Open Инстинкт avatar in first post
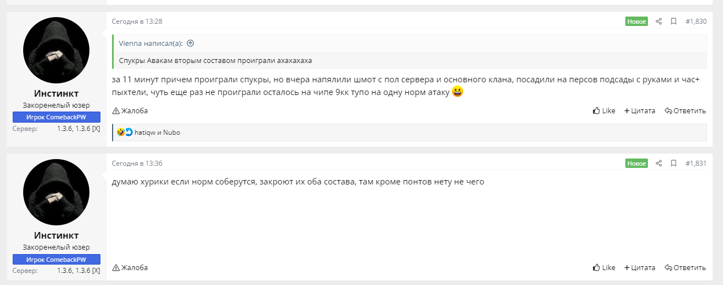The width and height of the screenshot is (723, 285). (56, 50)
